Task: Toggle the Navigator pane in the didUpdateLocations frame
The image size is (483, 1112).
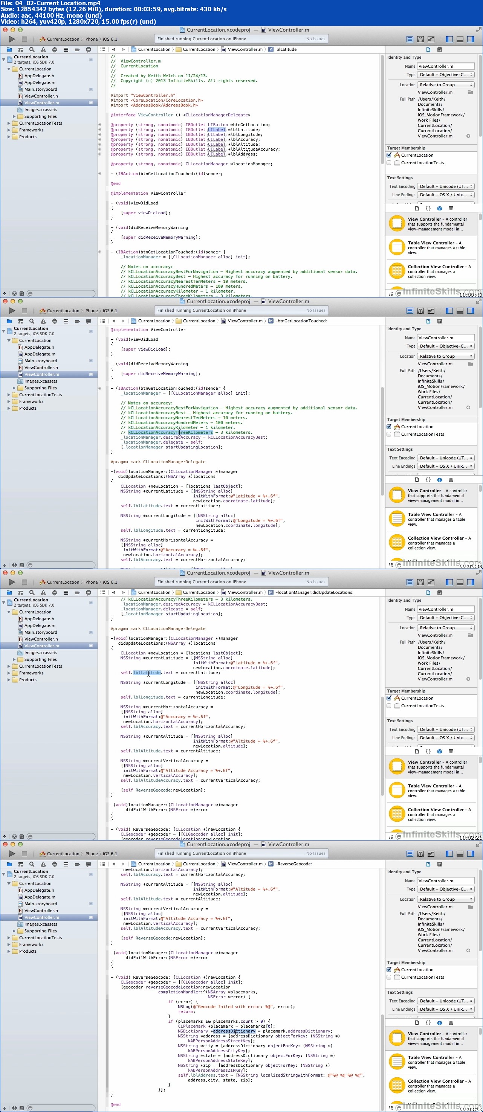Action: point(449,582)
